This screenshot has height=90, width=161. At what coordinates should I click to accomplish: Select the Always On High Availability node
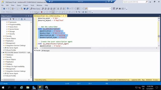point(15,66)
